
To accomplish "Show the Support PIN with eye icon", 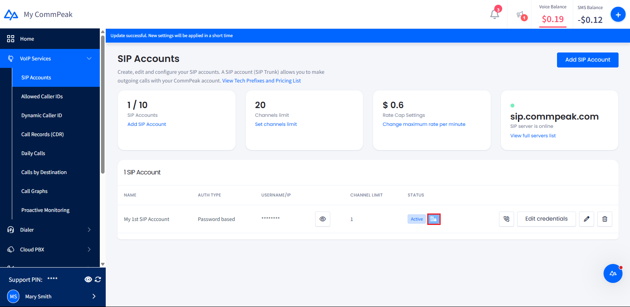I will coord(88,279).
